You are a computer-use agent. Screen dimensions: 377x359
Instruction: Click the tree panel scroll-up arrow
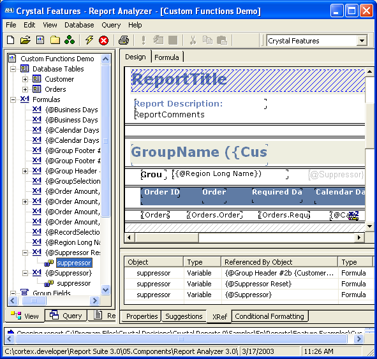tap(106, 59)
